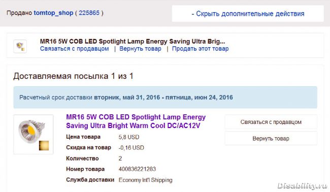The height and width of the screenshot is (192, 330).
Task: Click the gray "Связаться с продавцом" button
Action: tap(271, 122)
